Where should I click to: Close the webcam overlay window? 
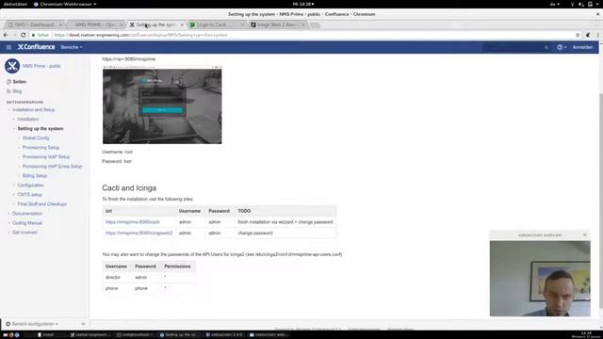tap(584, 234)
